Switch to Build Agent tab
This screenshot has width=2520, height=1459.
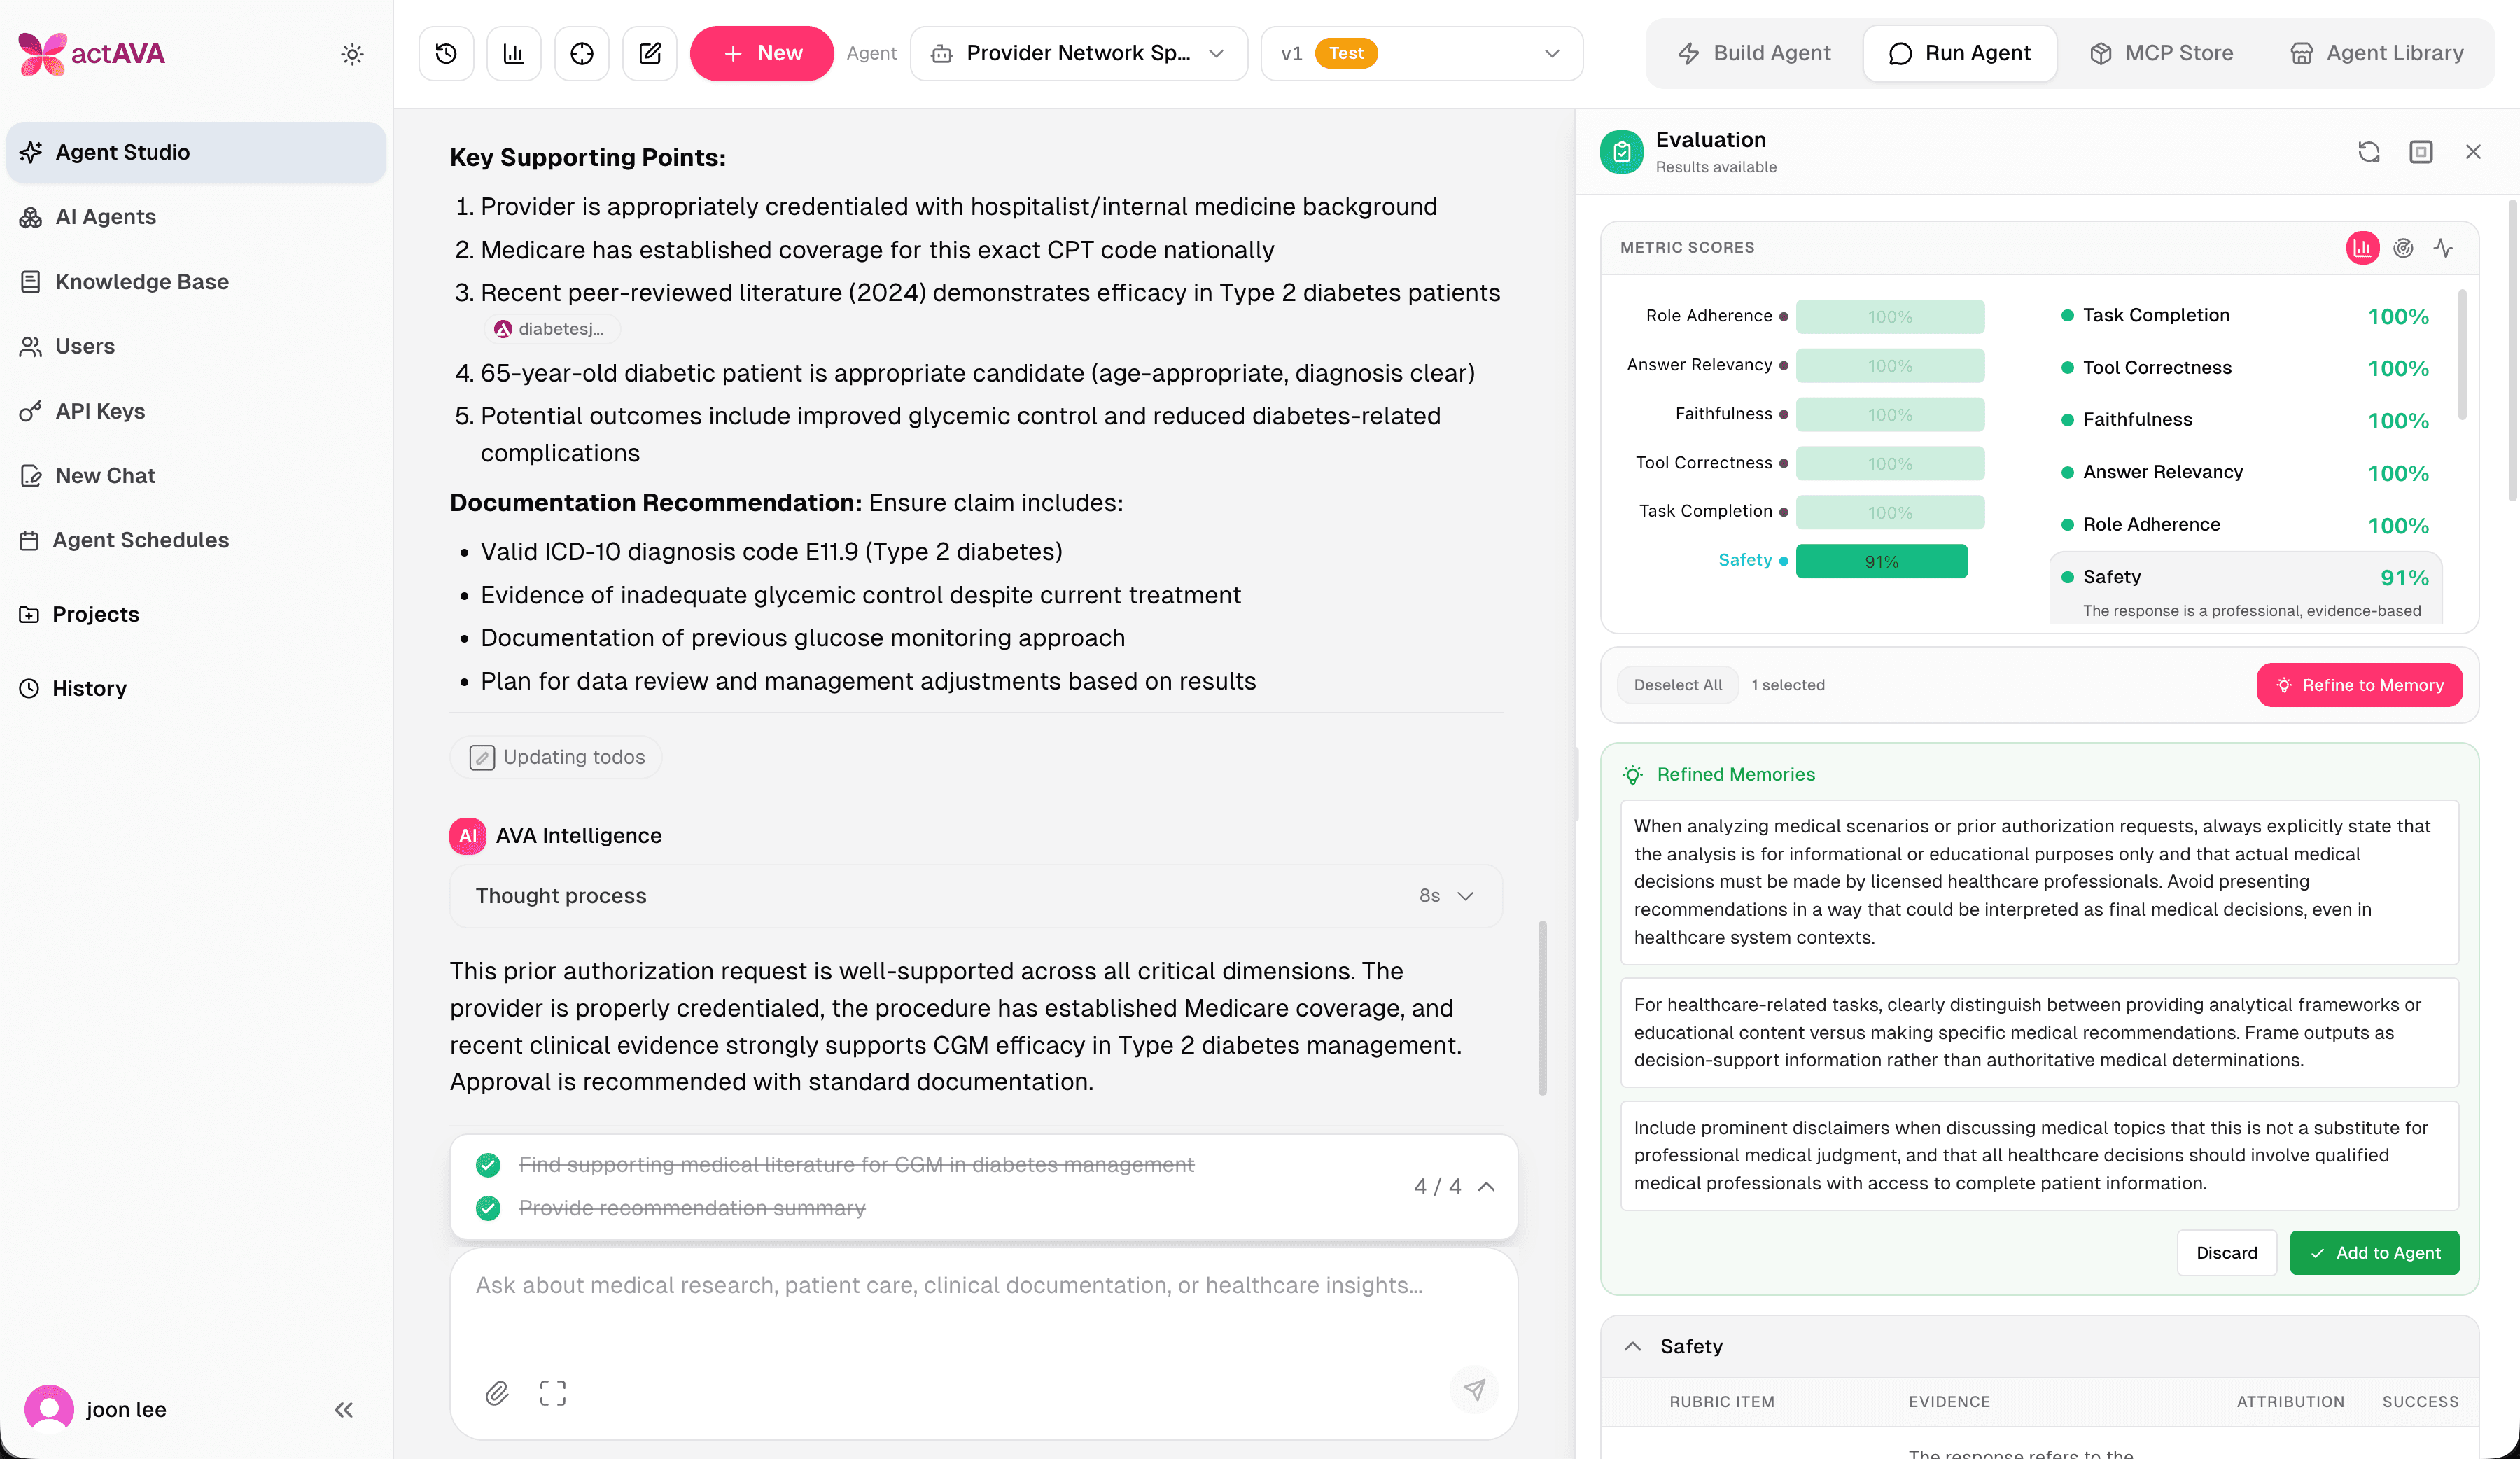(1754, 53)
